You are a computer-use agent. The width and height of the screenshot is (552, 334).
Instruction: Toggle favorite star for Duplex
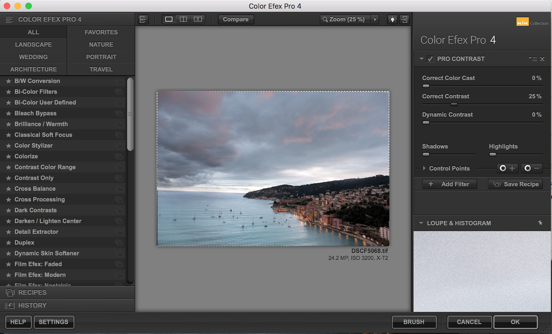9,243
